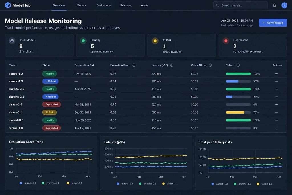This screenshot has width=292, height=195.
Task: Open the Releases tab
Action: tap(126, 5)
